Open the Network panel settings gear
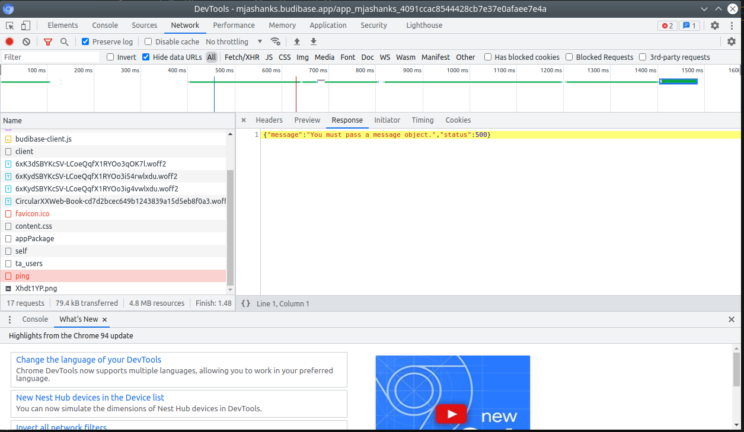744x432 pixels. [x=732, y=41]
